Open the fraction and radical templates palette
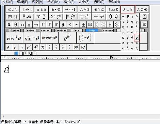The width and height of the screenshot is (160, 124). [27, 17]
